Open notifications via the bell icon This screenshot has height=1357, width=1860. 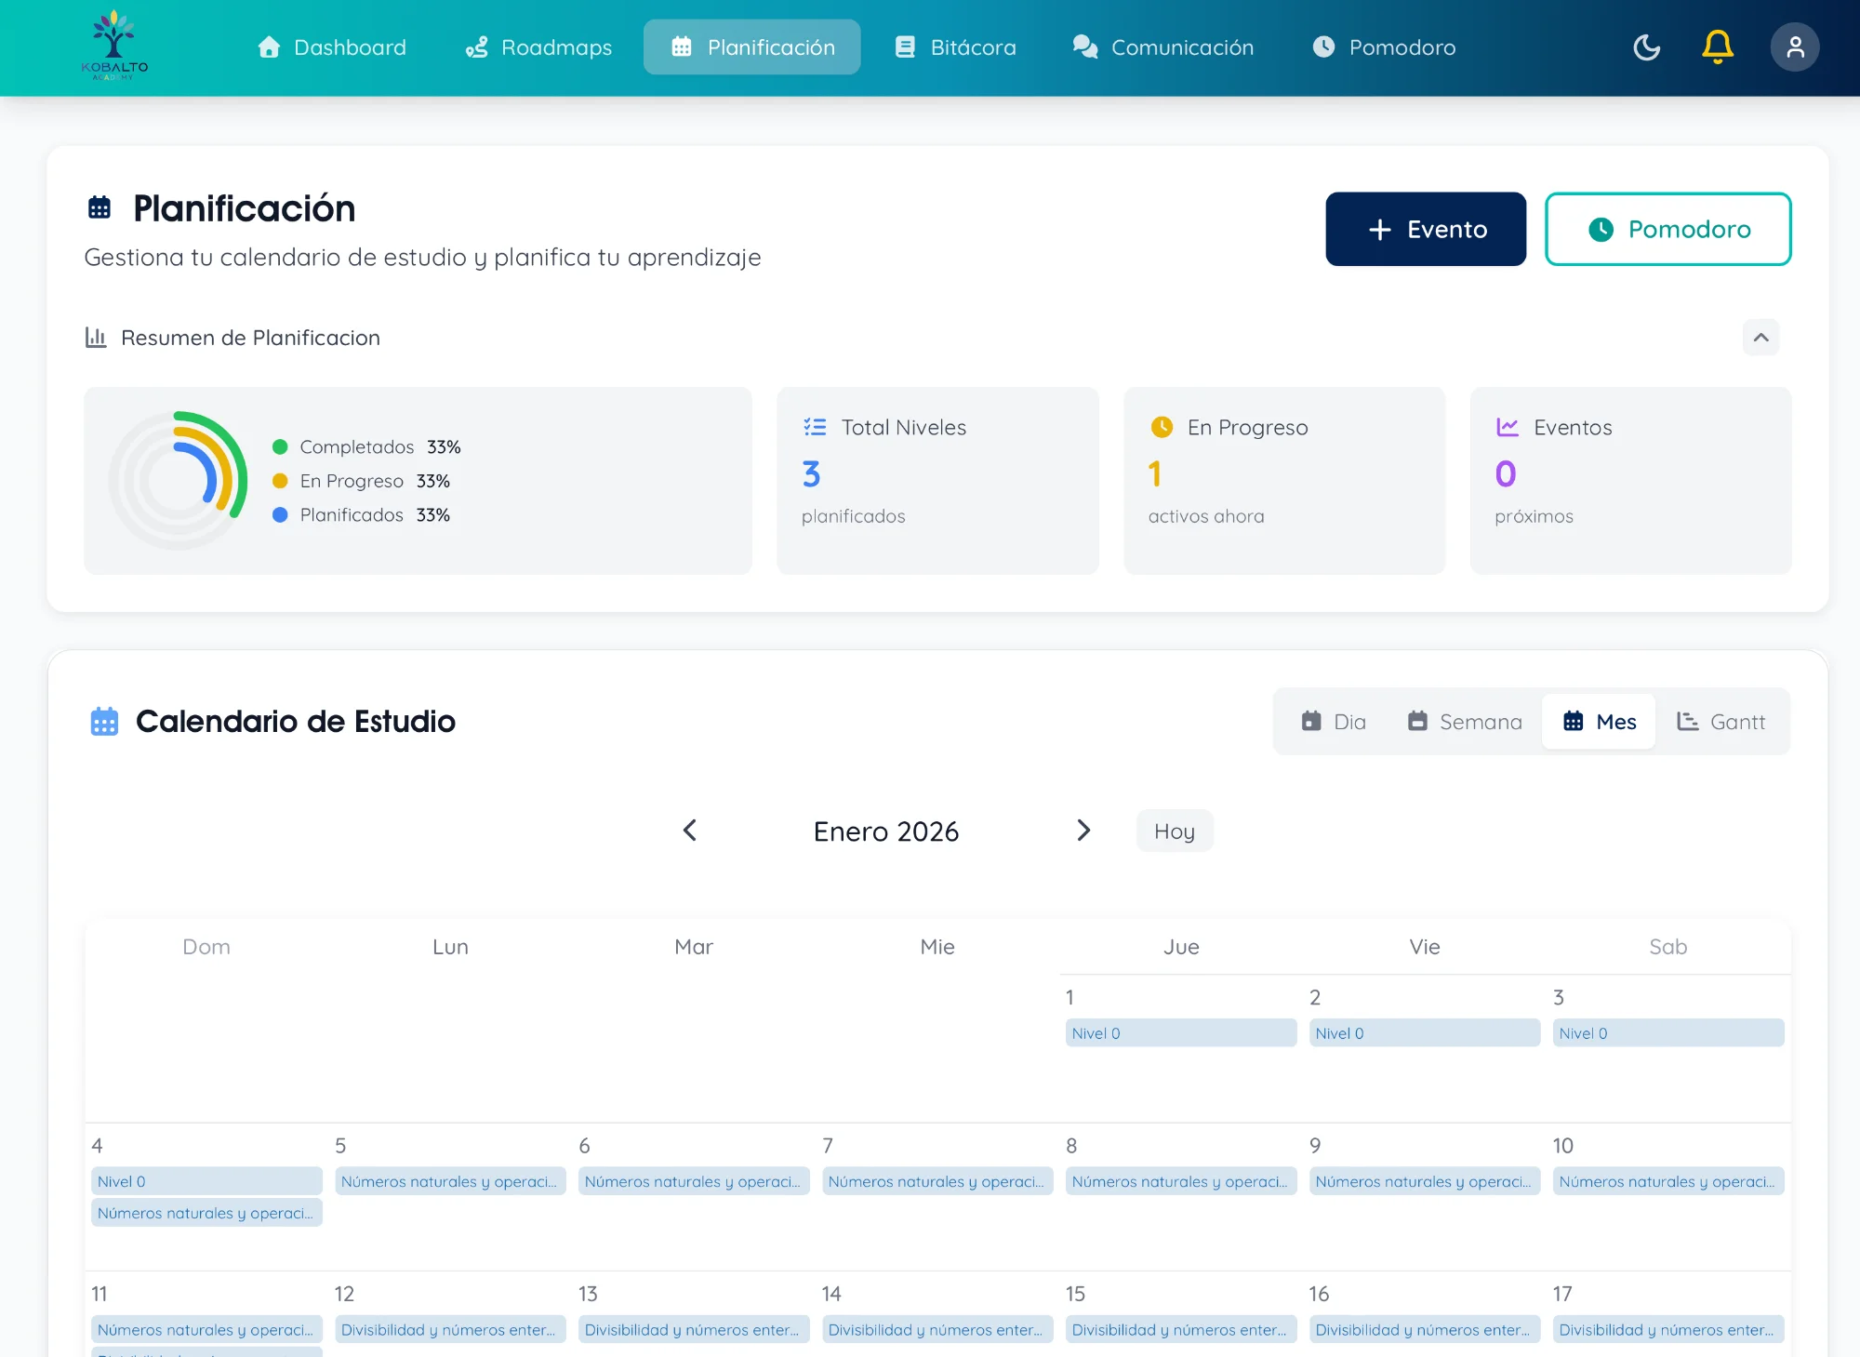[1718, 47]
